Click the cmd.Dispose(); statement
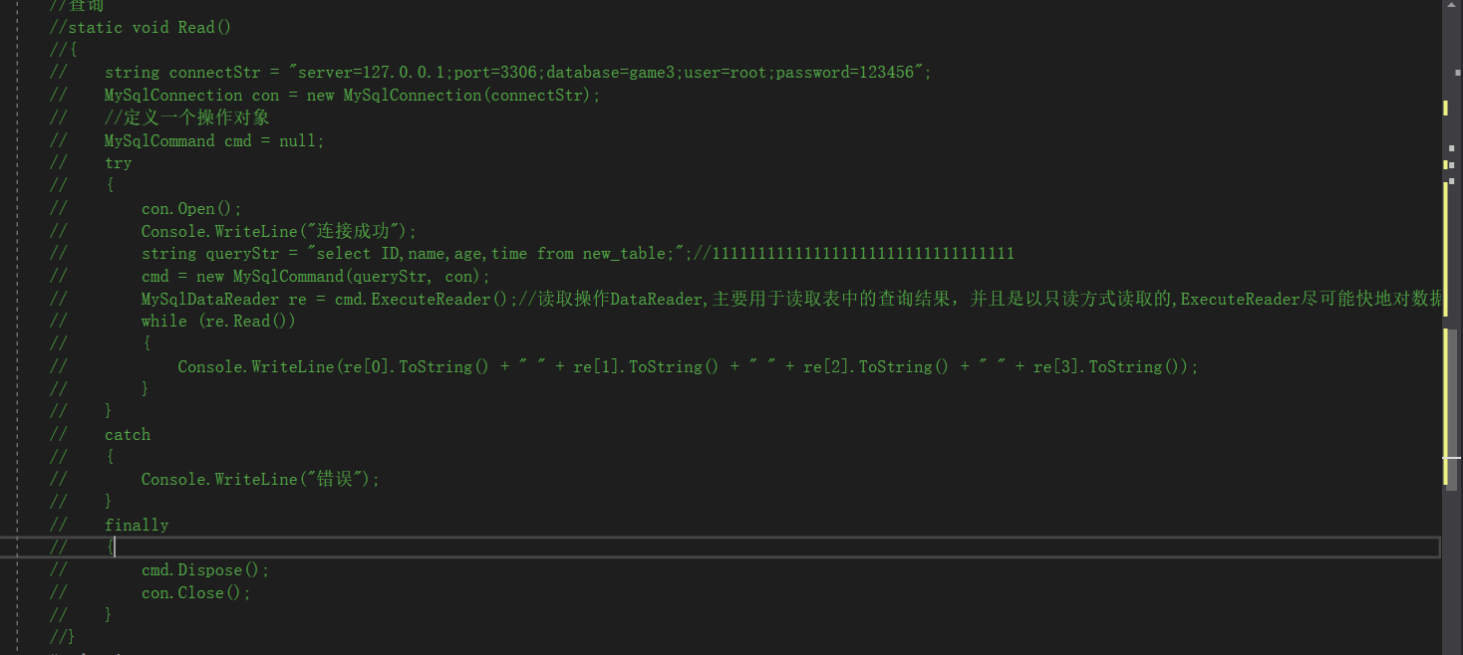Viewport: 1463px width, 655px height. coord(205,570)
